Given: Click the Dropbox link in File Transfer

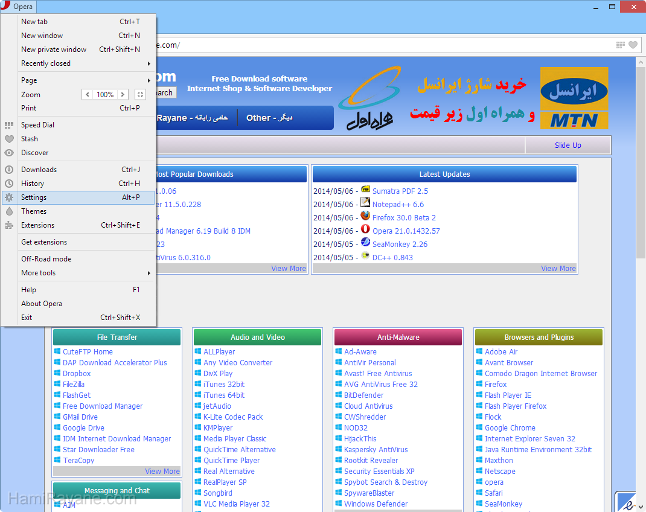Looking at the screenshot, I should (x=77, y=374).
